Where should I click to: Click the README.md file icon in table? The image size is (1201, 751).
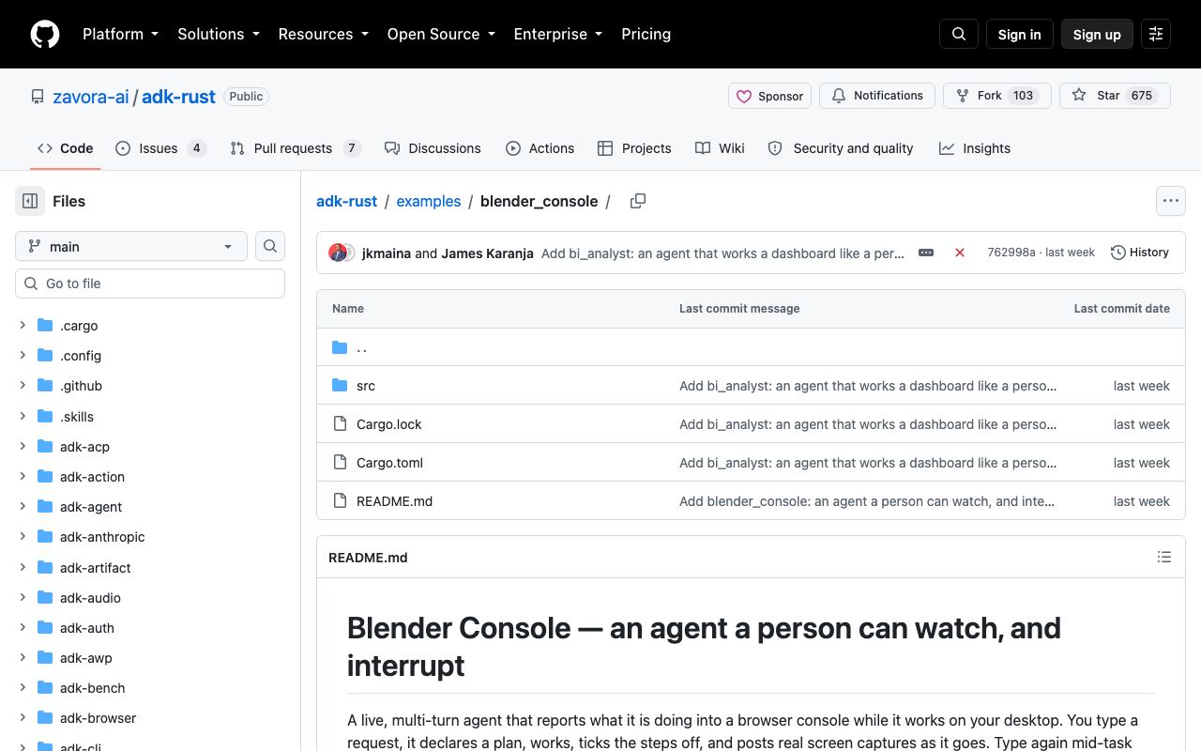pos(340,501)
